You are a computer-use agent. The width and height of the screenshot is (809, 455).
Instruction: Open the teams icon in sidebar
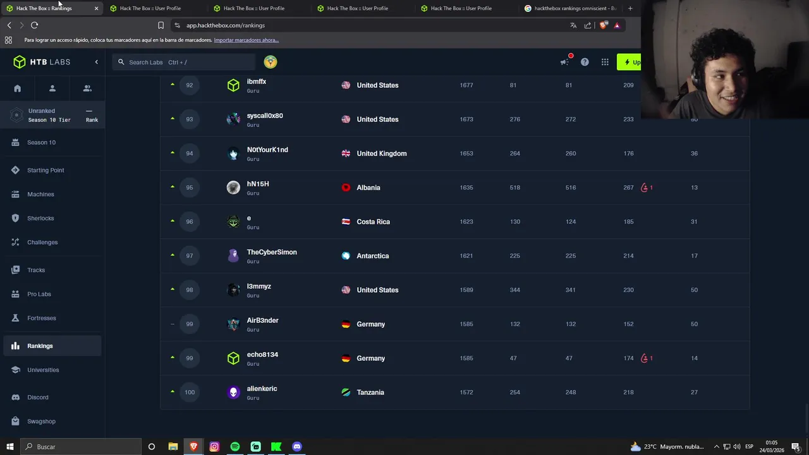click(87, 88)
